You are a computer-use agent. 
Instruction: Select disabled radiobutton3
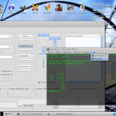pos(6,78)
